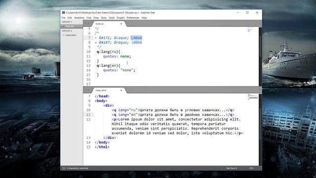Click the unquoted none value on line 11

124,56
